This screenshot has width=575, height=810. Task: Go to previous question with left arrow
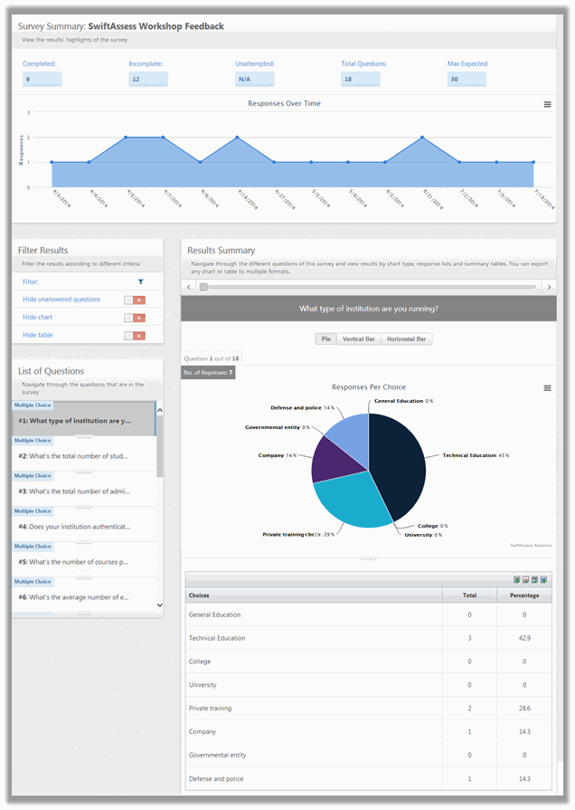tap(189, 287)
